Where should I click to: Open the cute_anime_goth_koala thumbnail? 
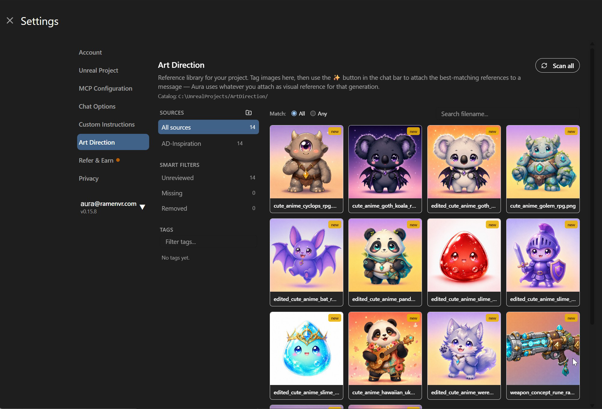point(385,169)
